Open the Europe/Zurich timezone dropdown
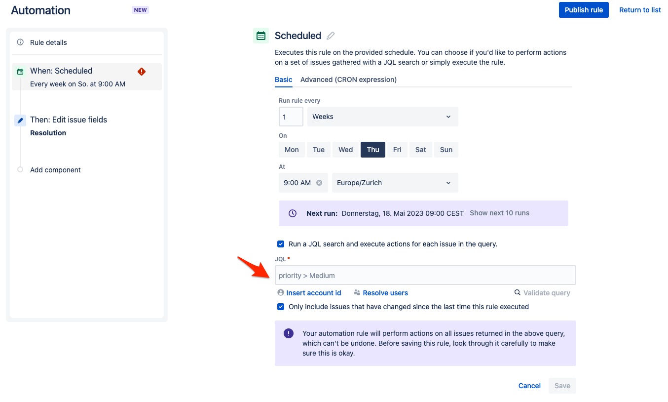This screenshot has width=668, height=402. (x=395, y=182)
